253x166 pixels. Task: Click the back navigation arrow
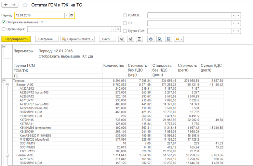(6, 5)
